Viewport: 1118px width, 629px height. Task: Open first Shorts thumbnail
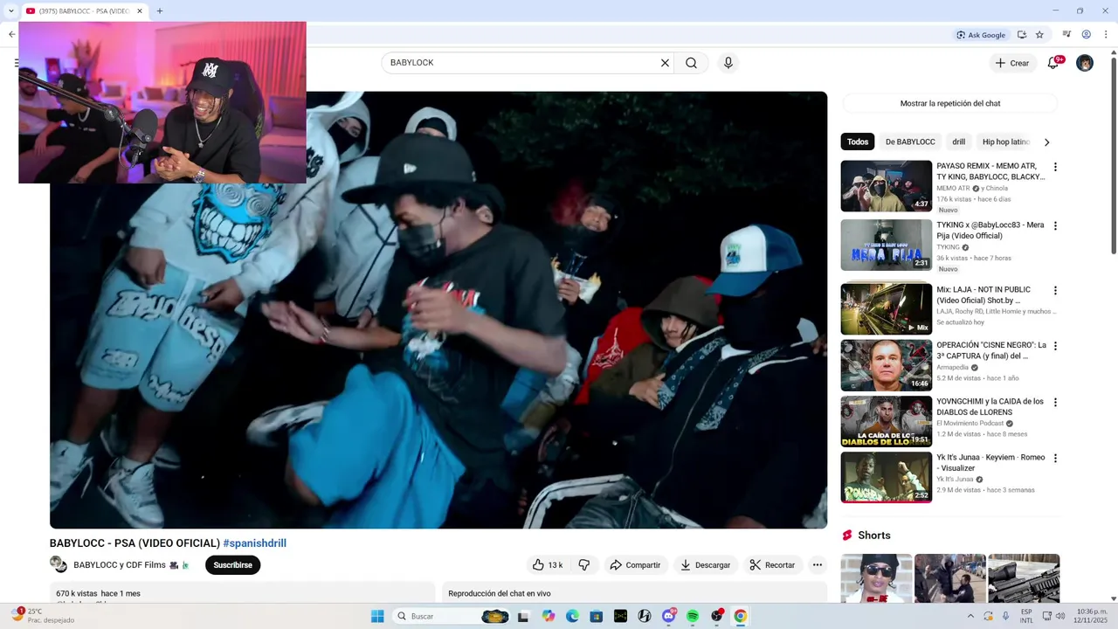876,578
